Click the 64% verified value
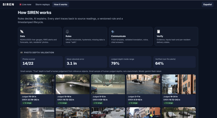The image size is (217, 118). 159,63
